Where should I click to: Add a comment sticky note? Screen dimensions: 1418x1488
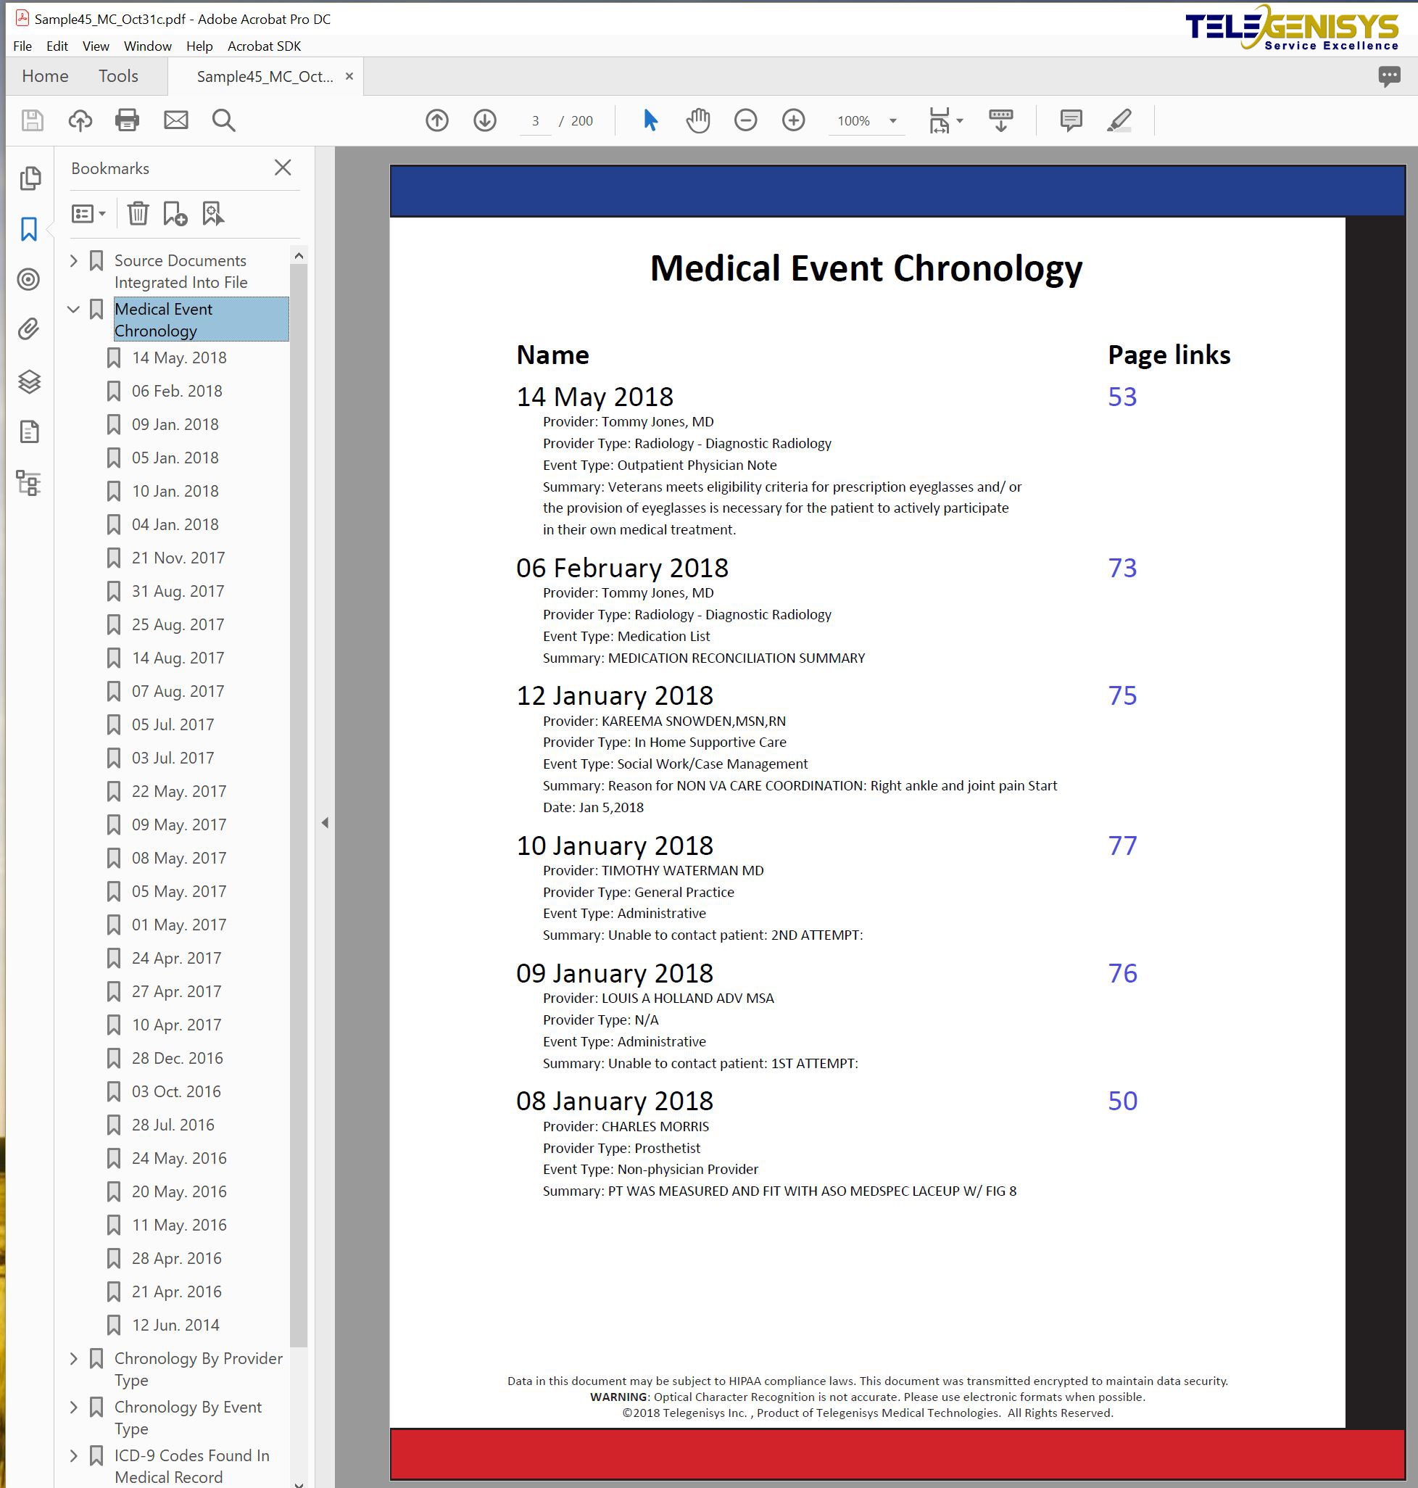1071,120
